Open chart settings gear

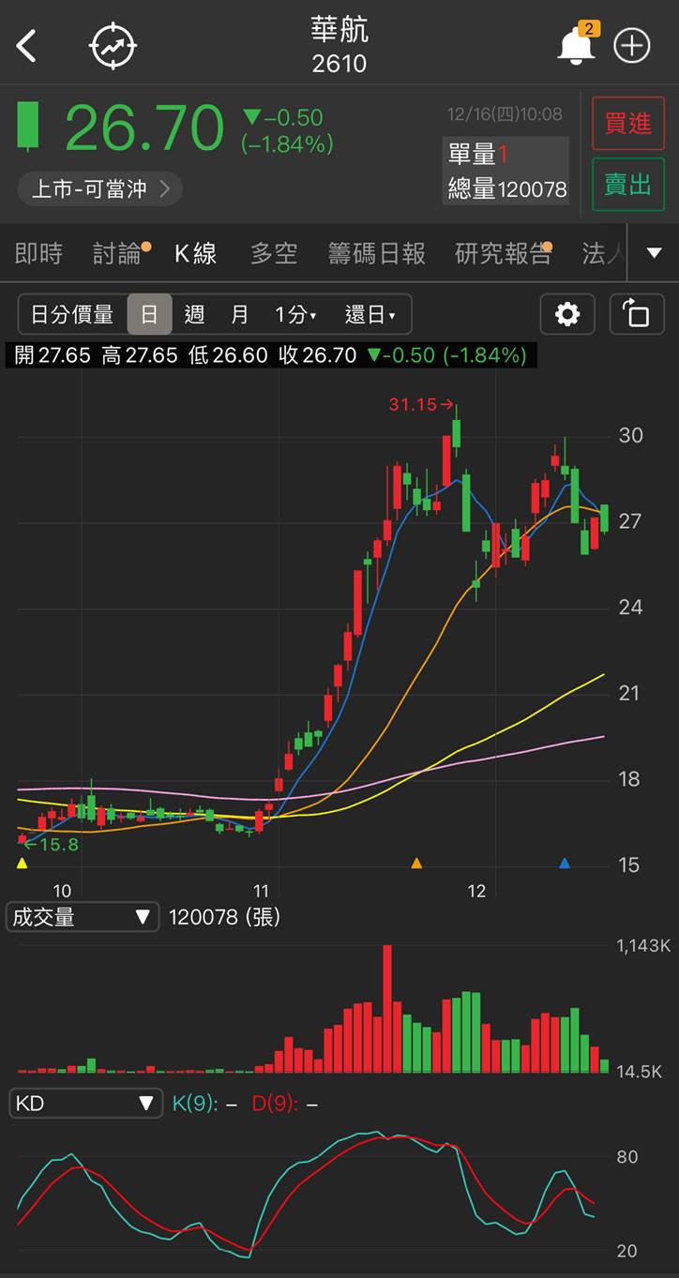coord(567,314)
